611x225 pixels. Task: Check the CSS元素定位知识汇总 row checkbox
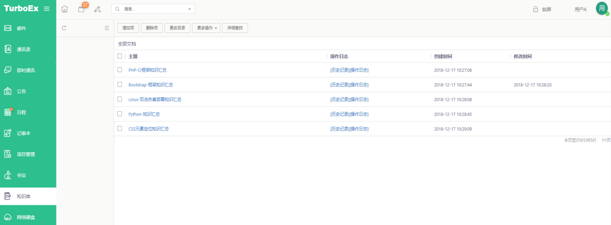tap(120, 128)
